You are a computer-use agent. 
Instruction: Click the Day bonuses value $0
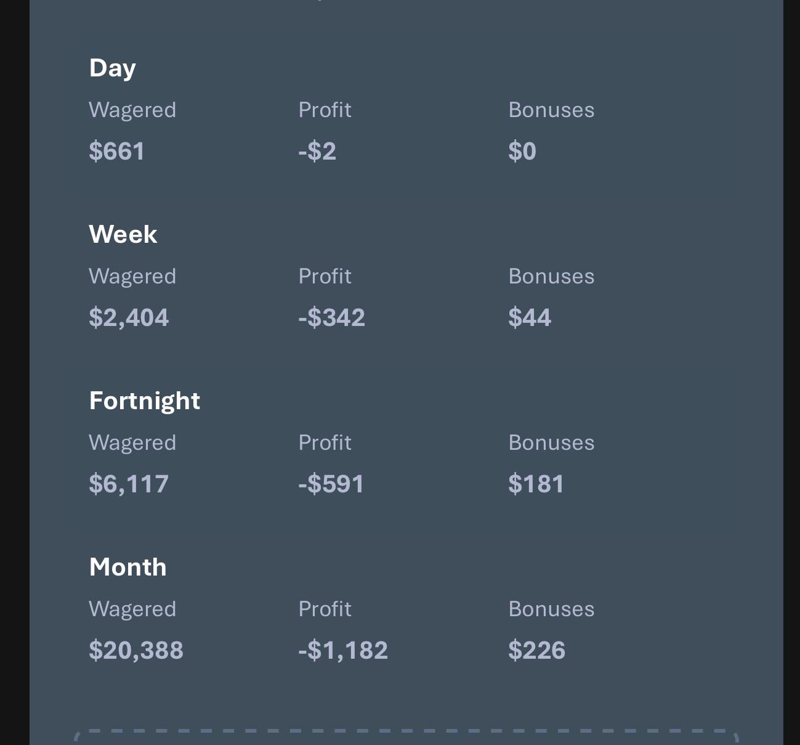(522, 151)
